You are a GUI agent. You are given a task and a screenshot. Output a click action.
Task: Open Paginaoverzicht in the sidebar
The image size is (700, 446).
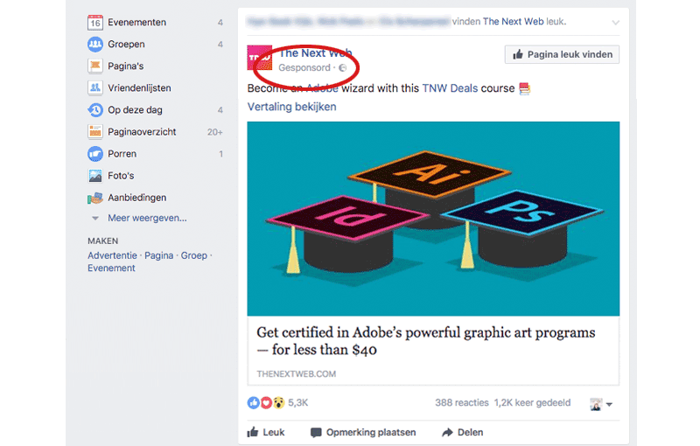pyautogui.click(x=142, y=131)
